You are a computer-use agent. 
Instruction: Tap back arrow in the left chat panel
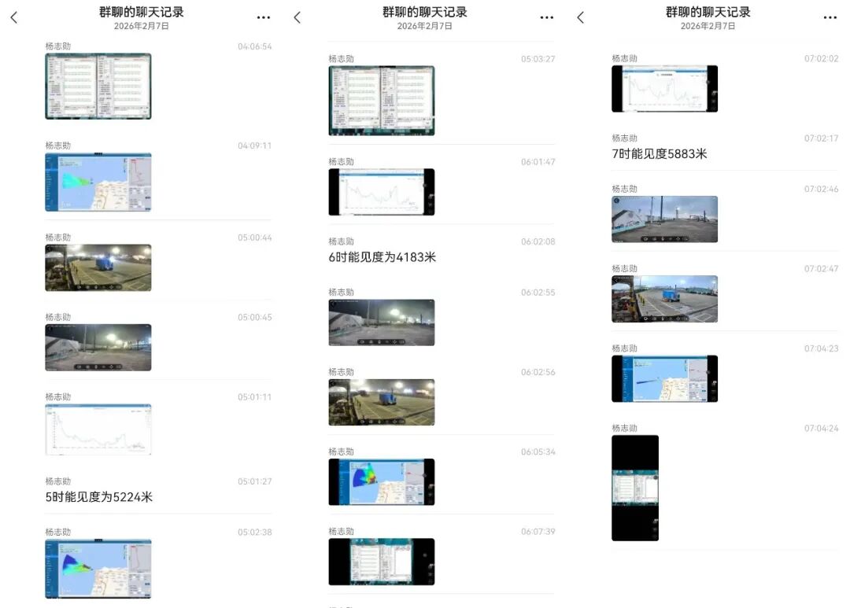click(13, 17)
